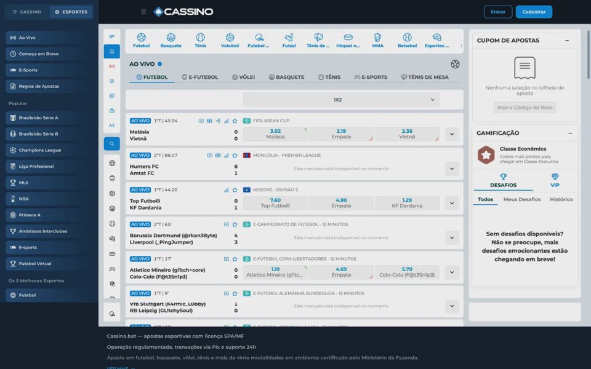Click the soccer ball icon beside AO VIVO header
Screen dimensions: 591x369
click(x=455, y=65)
